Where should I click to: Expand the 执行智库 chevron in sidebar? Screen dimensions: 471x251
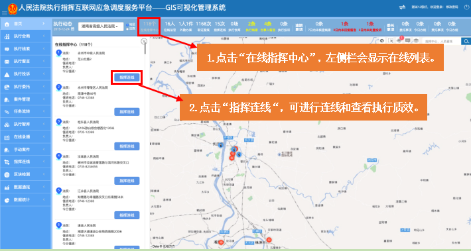click(44, 124)
